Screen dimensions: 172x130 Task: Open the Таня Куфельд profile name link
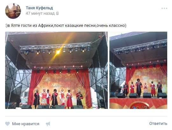[x=39, y=8]
